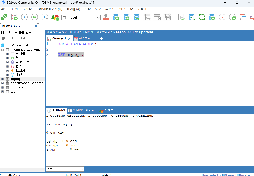This screenshot has width=254, height=176.
Task: Expand the performance_schema database node
Action: (2, 83)
